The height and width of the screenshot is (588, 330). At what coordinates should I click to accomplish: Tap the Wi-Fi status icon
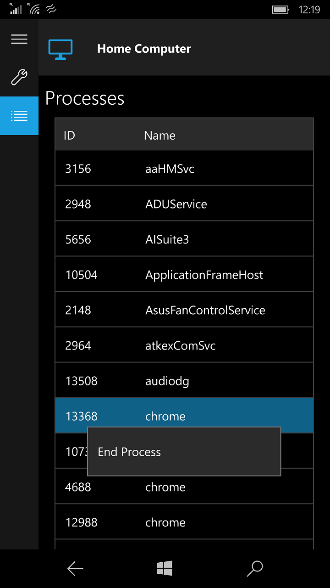click(33, 9)
